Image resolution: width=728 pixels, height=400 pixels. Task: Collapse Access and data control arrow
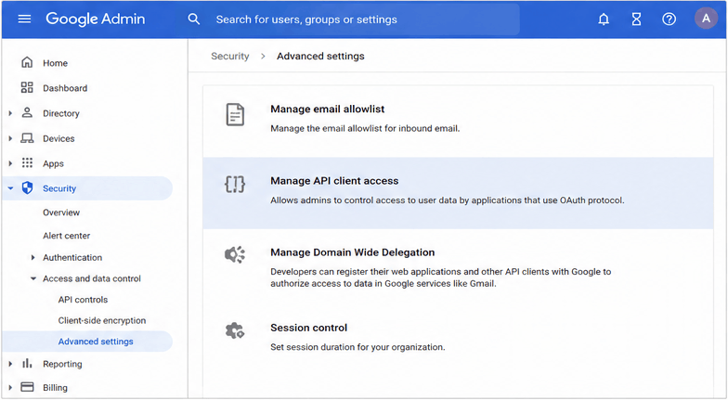[33, 278]
